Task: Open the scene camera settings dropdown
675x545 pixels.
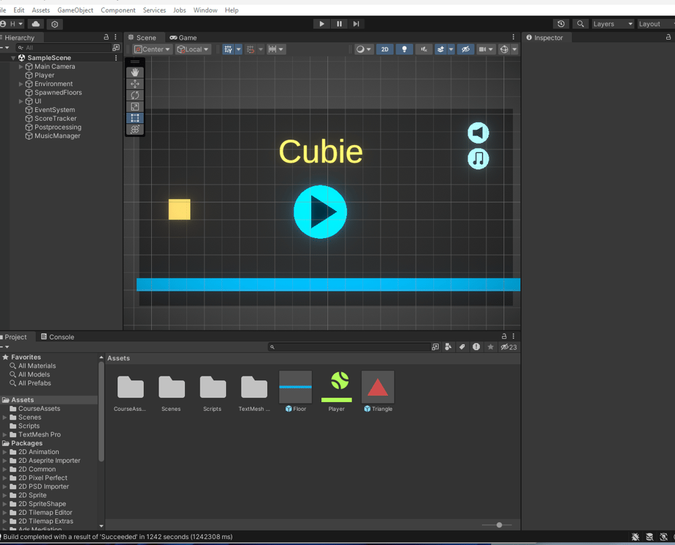Action: point(486,49)
